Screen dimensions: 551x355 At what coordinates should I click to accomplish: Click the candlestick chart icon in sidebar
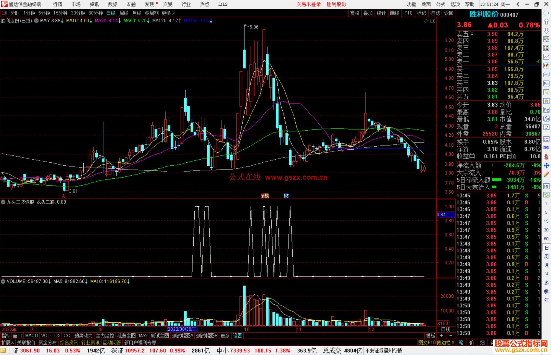pyautogui.click(x=546, y=66)
